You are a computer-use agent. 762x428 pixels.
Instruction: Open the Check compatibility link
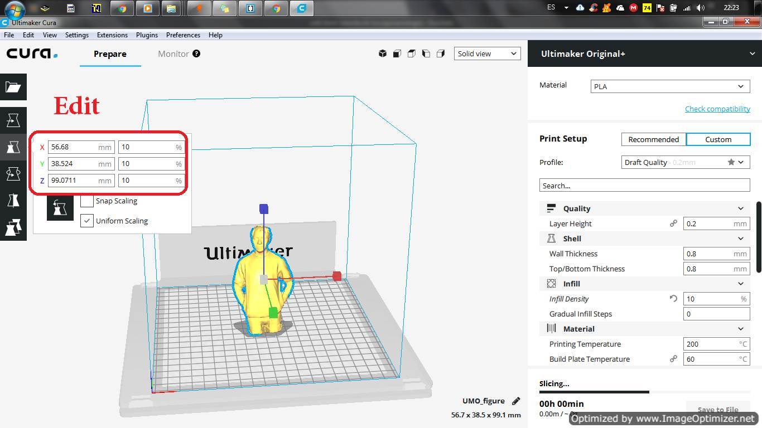[717, 109]
